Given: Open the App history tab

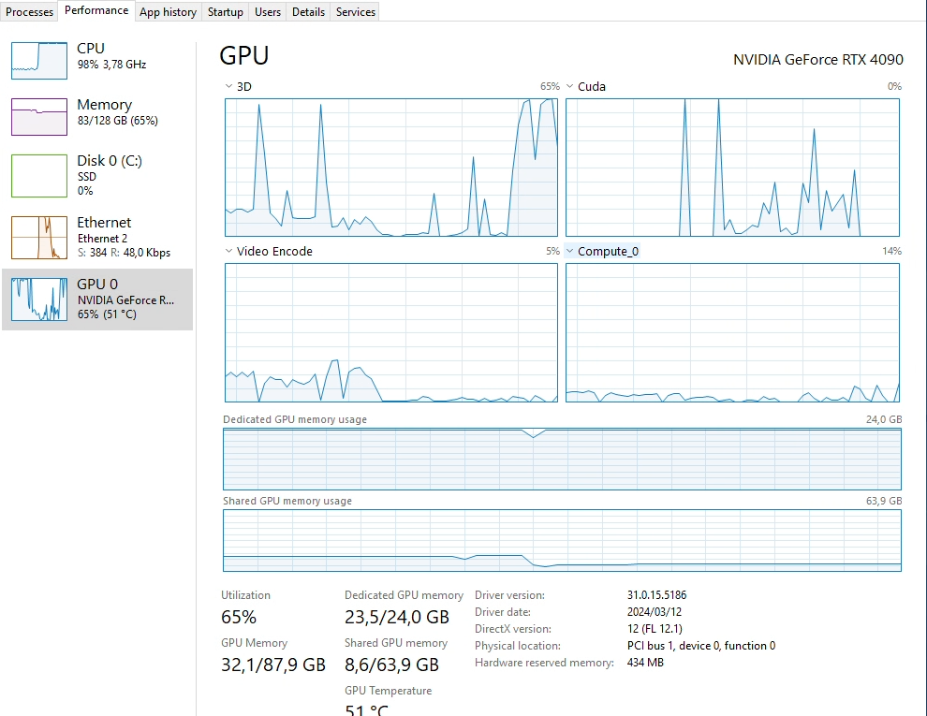Looking at the screenshot, I should [168, 12].
